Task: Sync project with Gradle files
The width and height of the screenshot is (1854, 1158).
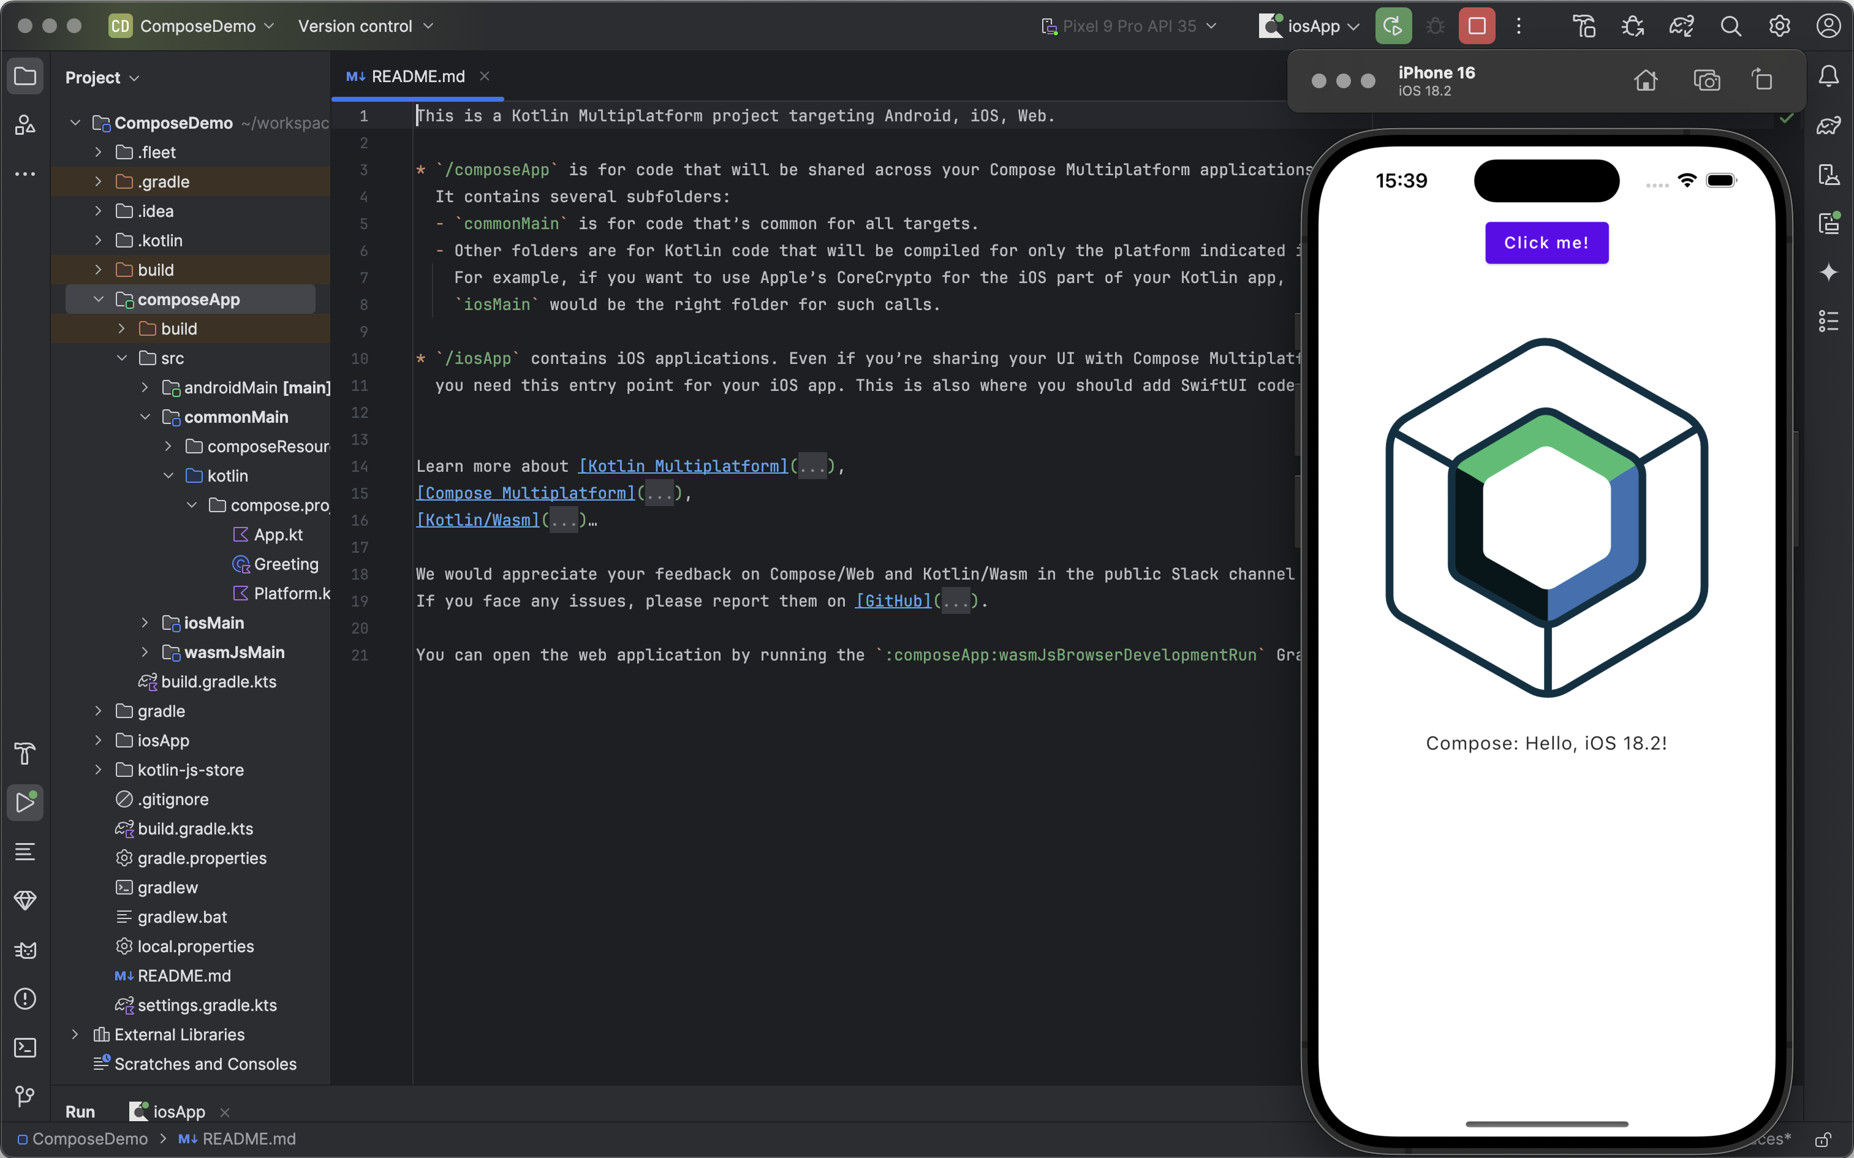Action: point(1681,26)
